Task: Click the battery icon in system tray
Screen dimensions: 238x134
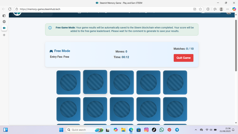Action: click(215, 130)
